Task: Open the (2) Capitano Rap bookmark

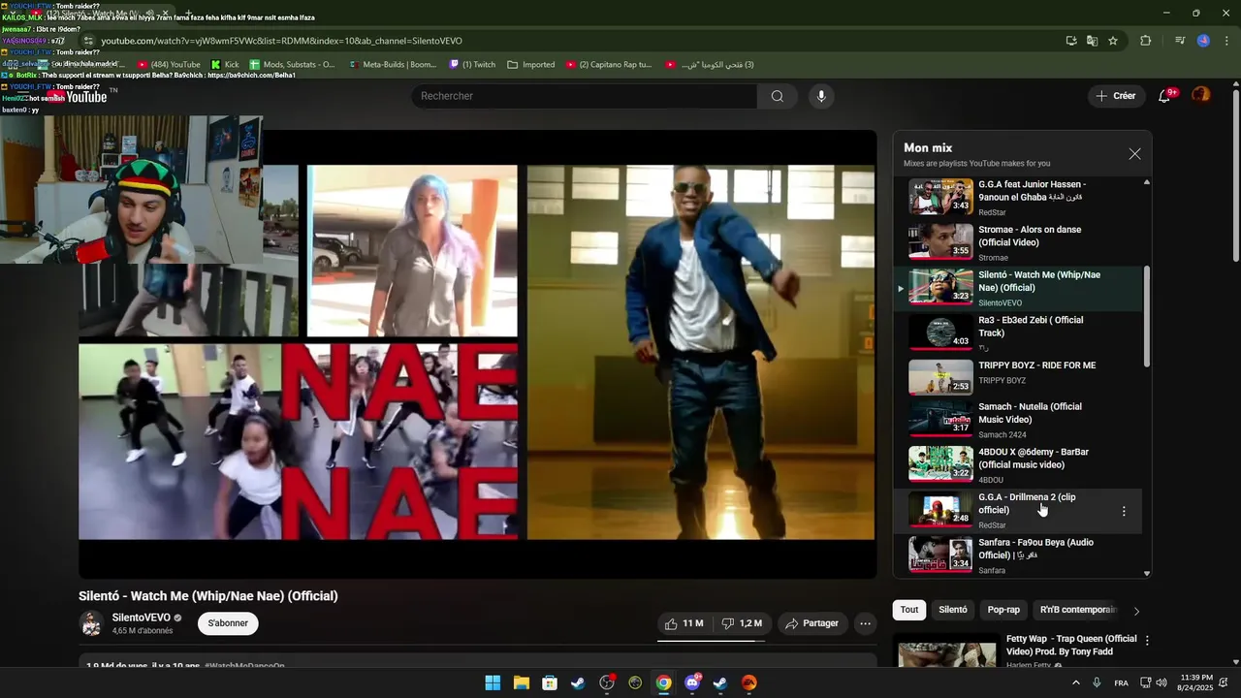Action: [x=608, y=65]
